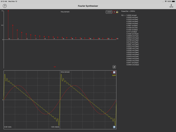Select the amplitude field showing 1.0000
This screenshot has width=176, height=132.
pyautogui.click(x=109, y=12)
